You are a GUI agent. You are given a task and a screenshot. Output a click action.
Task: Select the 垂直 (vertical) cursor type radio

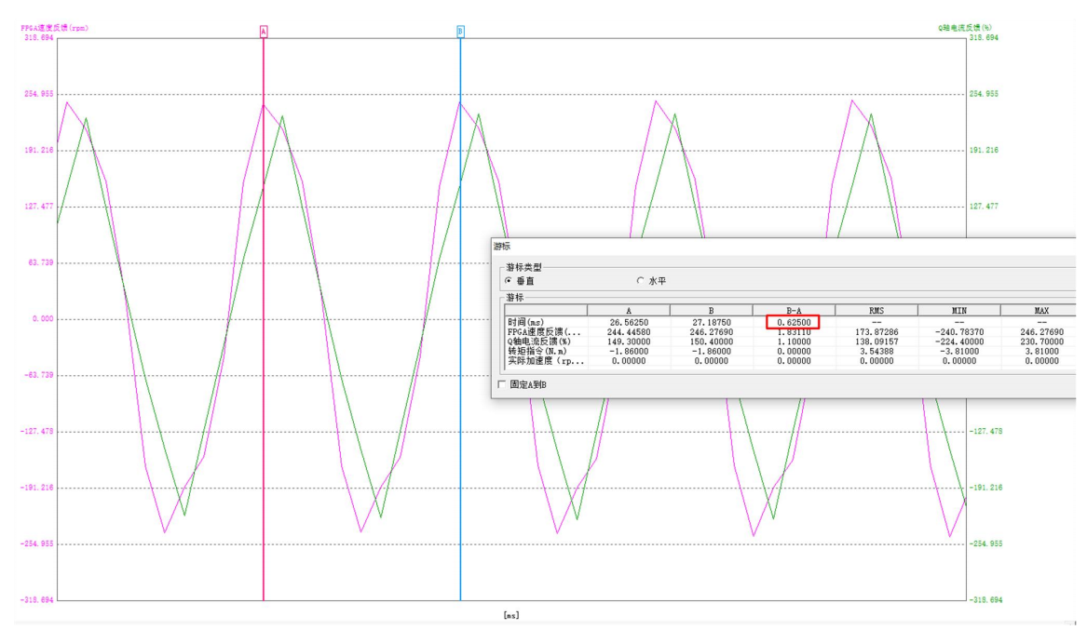(x=509, y=280)
